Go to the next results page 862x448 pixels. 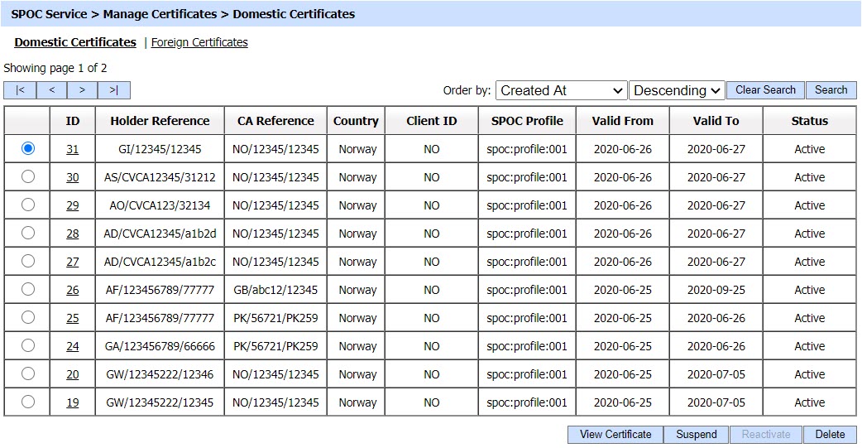tap(82, 90)
